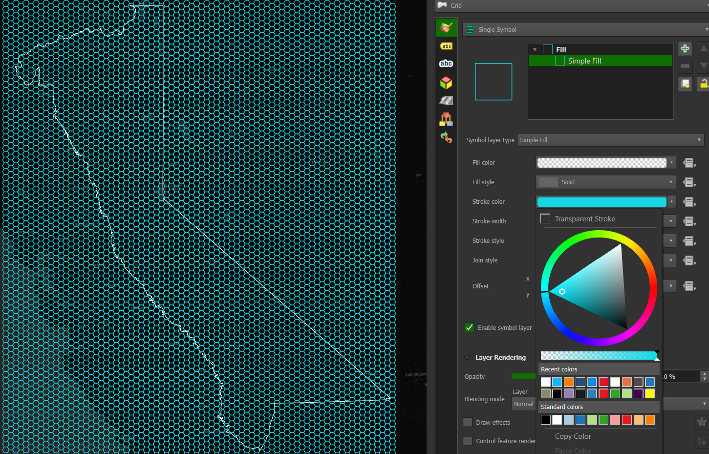
Task: Toggle Draw effects
Action: pos(467,422)
